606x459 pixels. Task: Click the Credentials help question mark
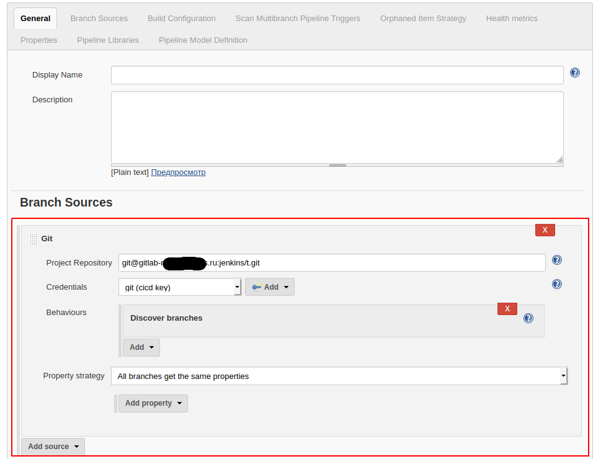pos(556,284)
